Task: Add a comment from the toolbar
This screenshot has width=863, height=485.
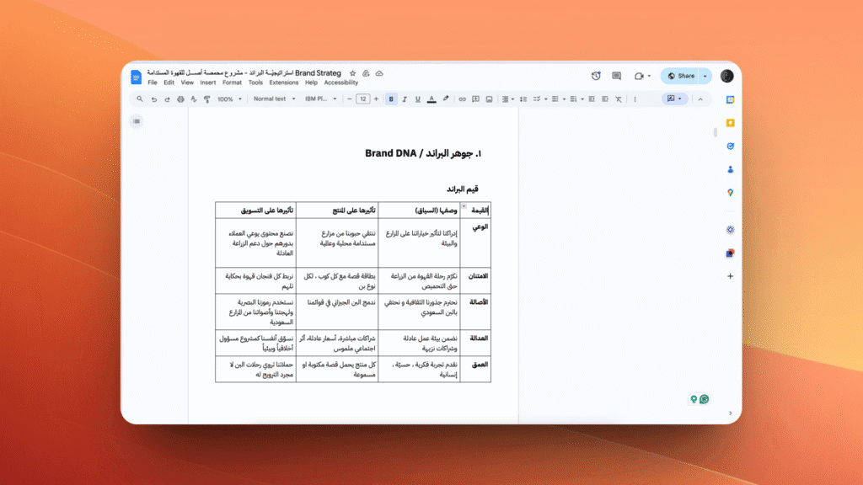Action: click(x=475, y=99)
